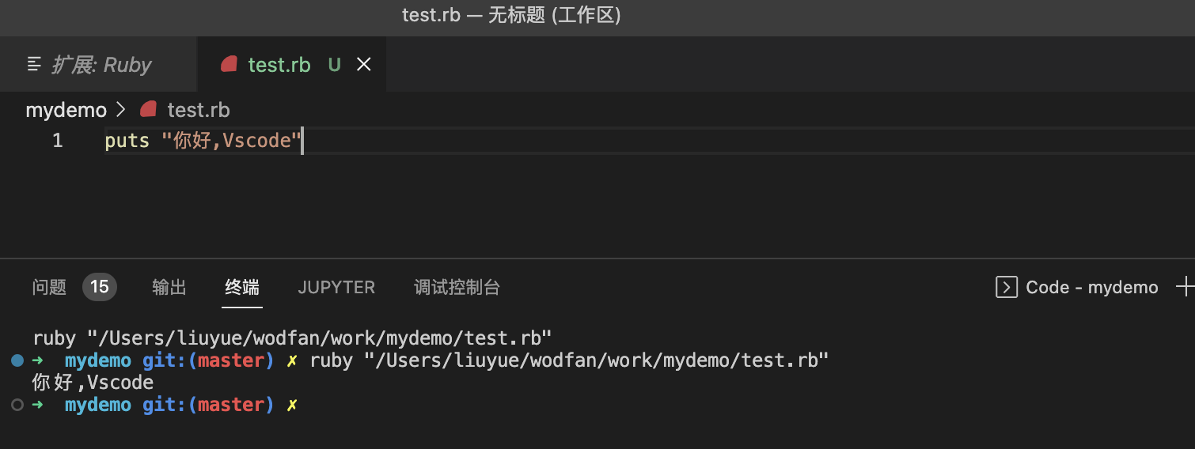The width and height of the screenshot is (1195, 449).
Task: Click the list icon on the 扩展: Ruby tab
Action: [34, 64]
